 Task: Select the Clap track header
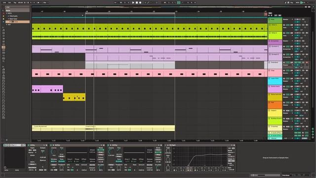click(x=275, y=73)
